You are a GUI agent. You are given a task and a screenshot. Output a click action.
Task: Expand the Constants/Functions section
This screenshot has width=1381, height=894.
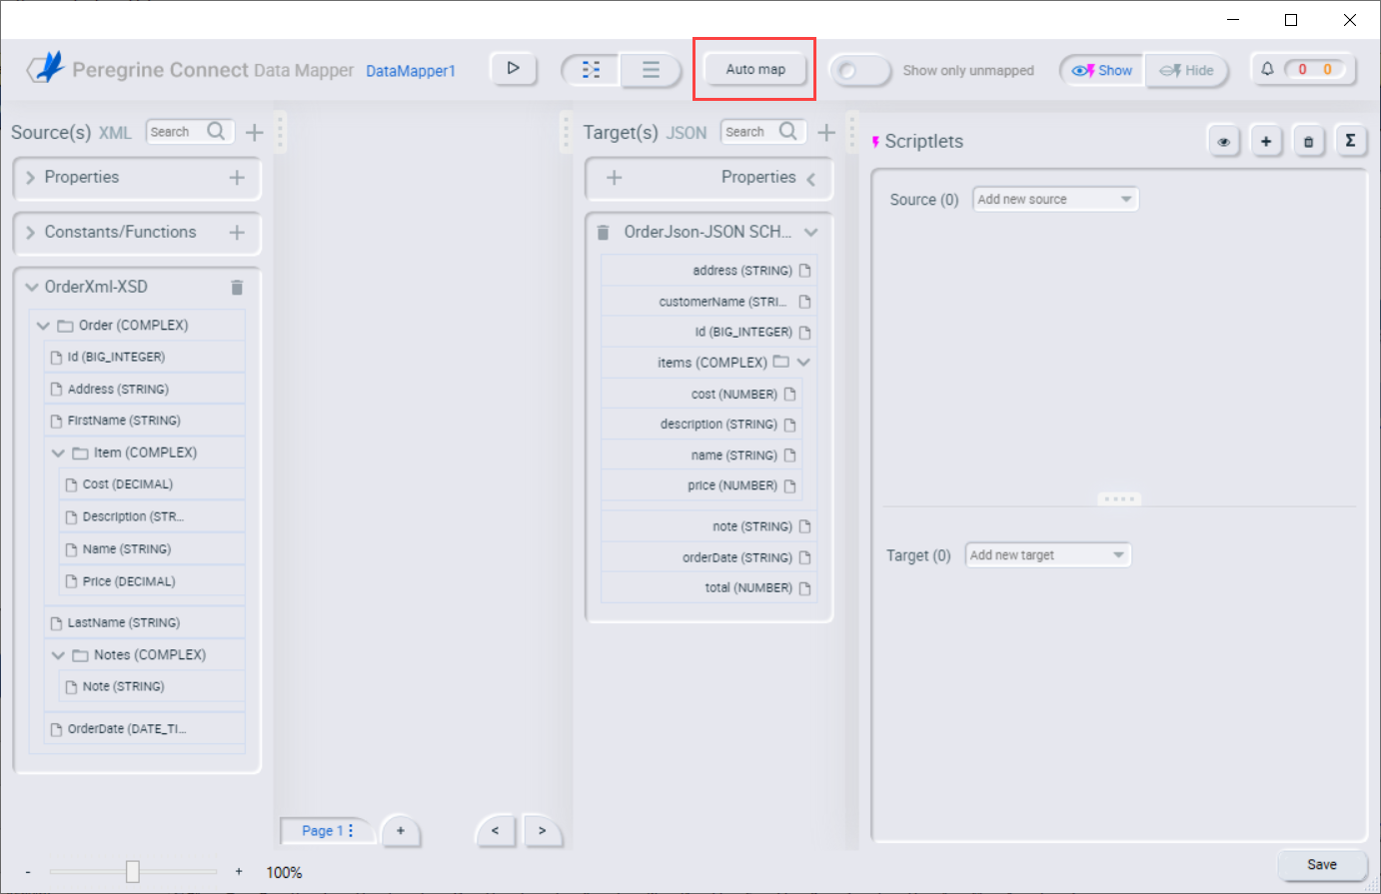[31, 233]
